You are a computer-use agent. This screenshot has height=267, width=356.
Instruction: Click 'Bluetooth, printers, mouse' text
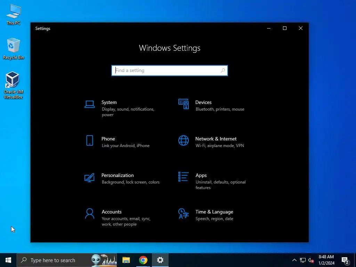(x=220, y=109)
